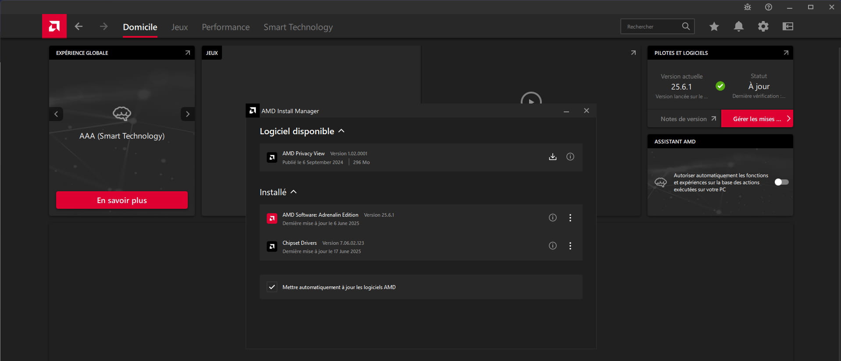Open the Domicile tab

click(140, 27)
